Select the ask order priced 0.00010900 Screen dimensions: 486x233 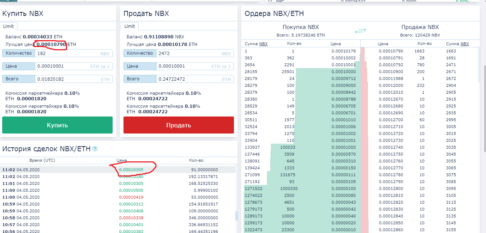419,72
